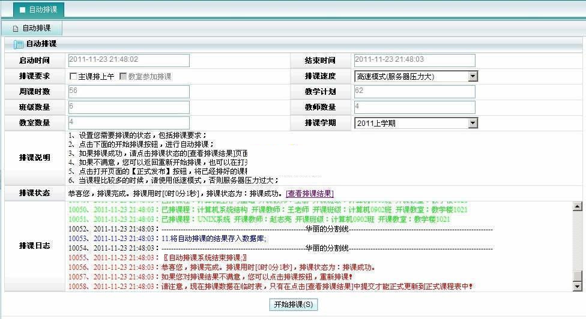
Task: Click log line 10052 华丽的分割线
Action: [x=280, y=228]
